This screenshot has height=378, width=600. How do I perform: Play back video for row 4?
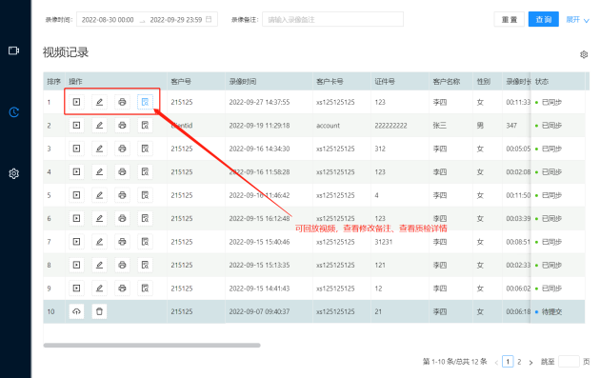point(76,171)
